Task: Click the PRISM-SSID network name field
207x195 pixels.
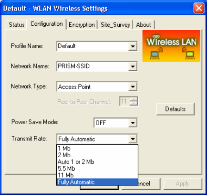Action: (x=93, y=66)
